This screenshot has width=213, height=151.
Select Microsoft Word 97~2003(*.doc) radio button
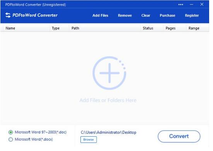click(x=11, y=132)
